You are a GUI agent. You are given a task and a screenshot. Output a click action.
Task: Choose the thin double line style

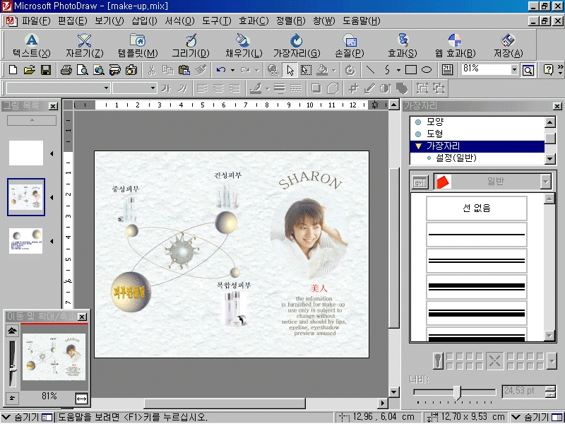click(x=476, y=260)
